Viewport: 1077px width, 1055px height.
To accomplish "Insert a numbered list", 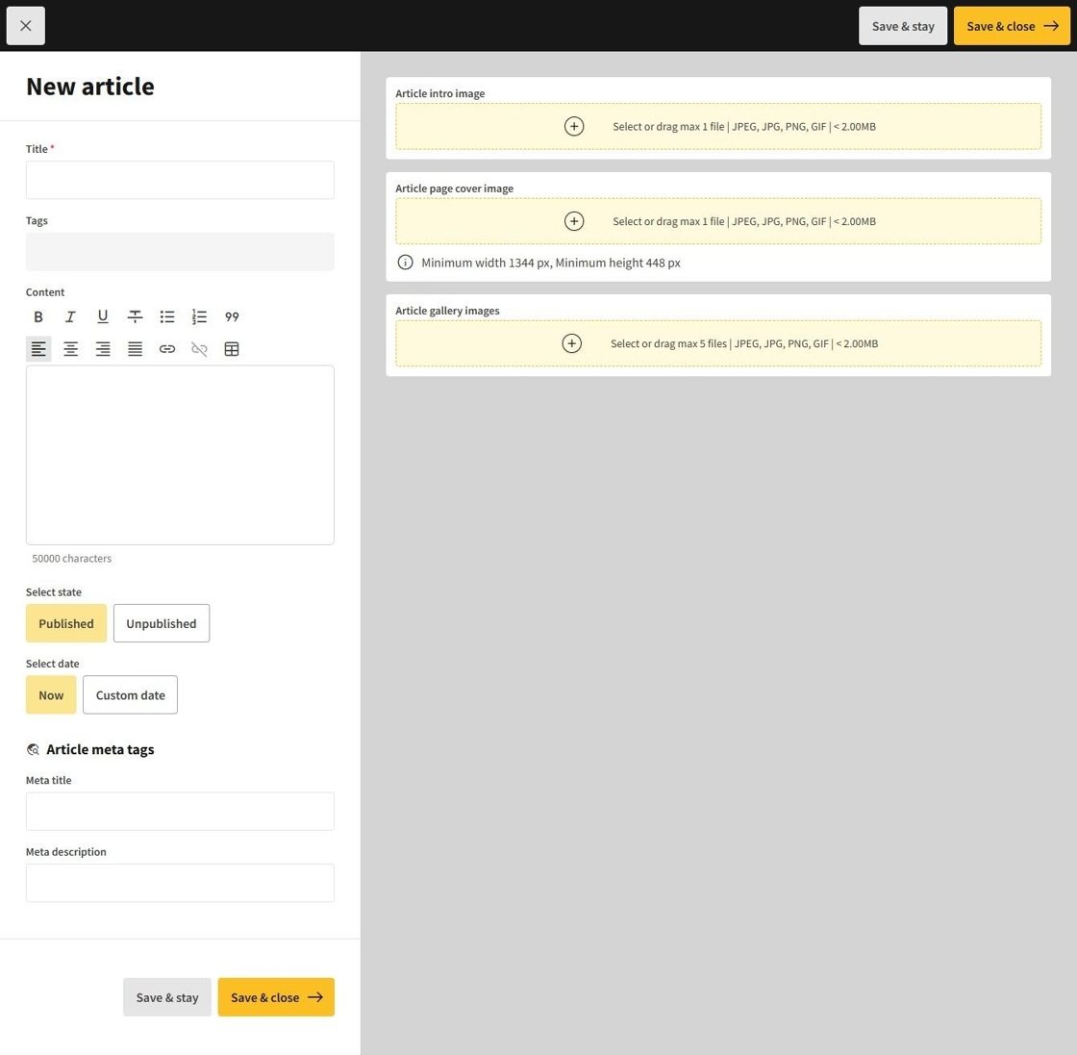I will click(199, 316).
